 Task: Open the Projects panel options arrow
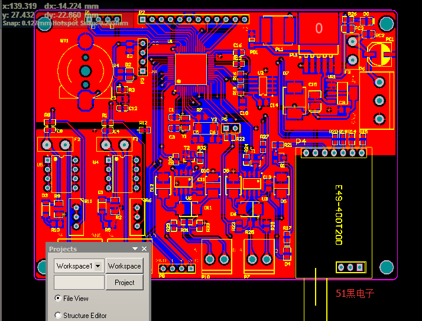click(x=135, y=249)
